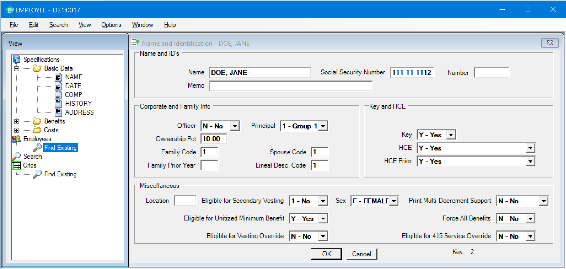Image resolution: width=566 pixels, height=269 pixels.
Task: Click the Grids table icon
Action: [x=16, y=165]
